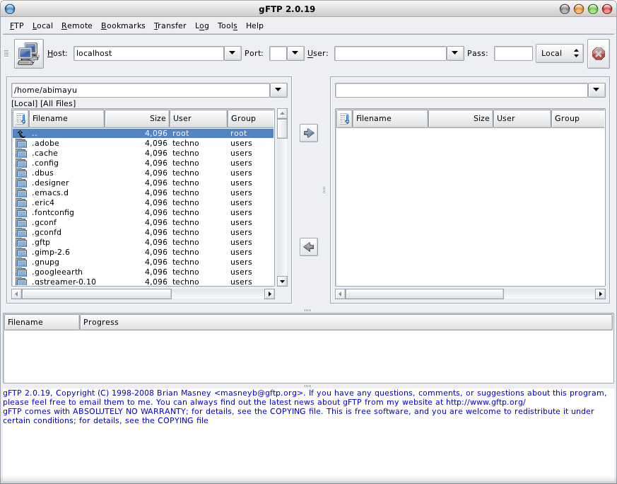Open the Local menu

42,25
